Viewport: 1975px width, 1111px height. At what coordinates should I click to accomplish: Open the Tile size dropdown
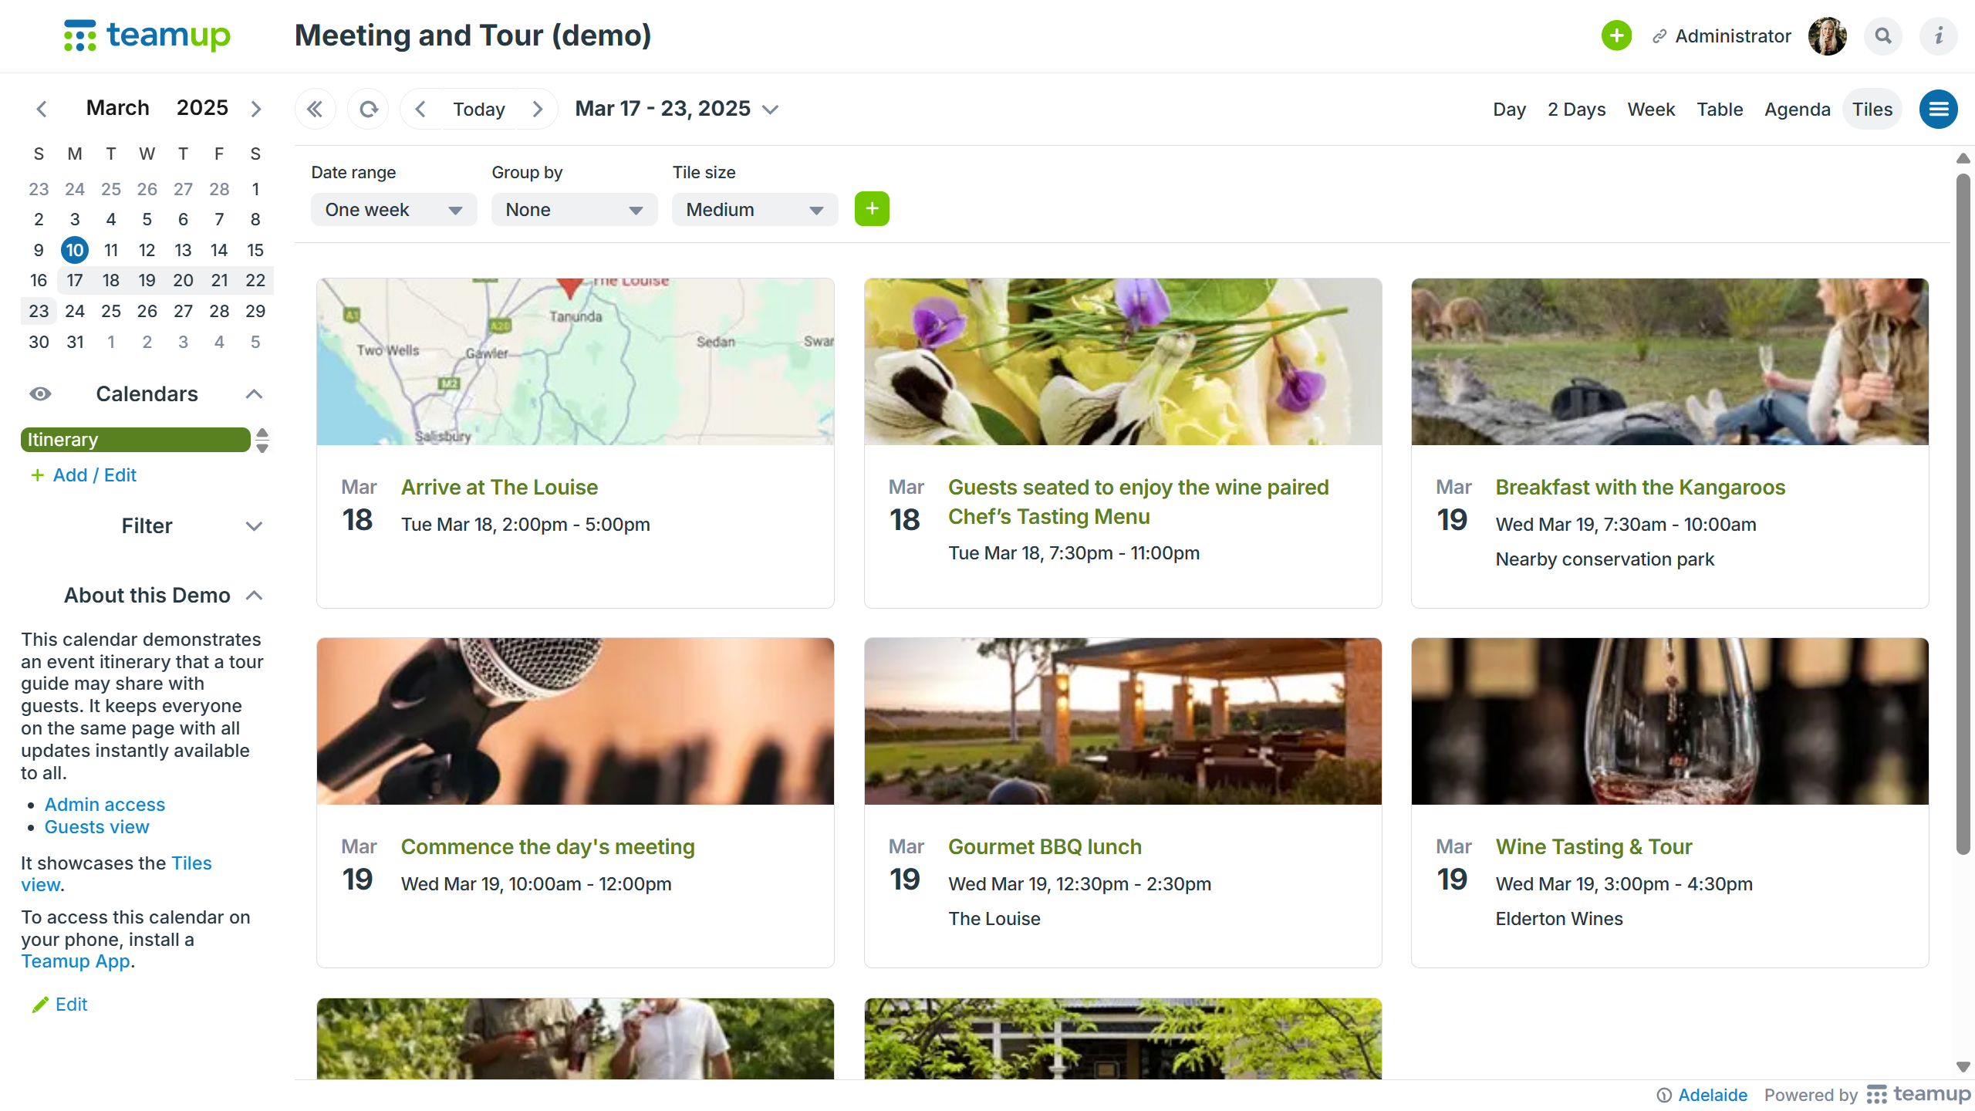tap(755, 210)
